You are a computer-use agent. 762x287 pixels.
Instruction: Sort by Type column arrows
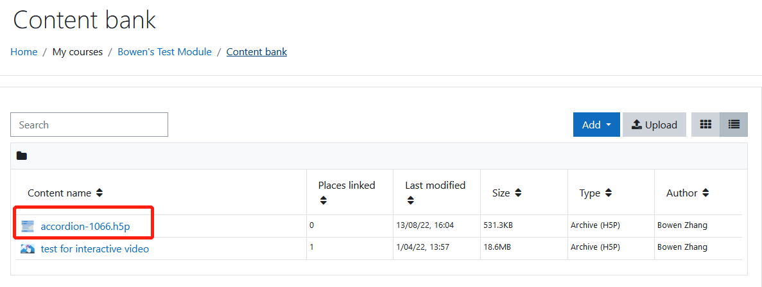[608, 193]
